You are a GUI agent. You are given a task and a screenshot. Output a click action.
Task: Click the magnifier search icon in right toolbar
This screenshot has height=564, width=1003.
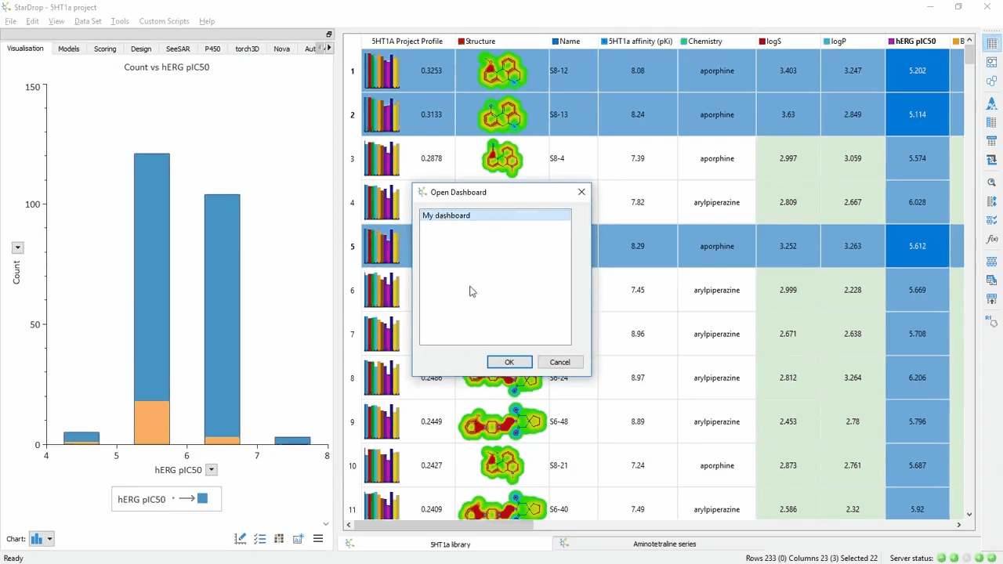[991, 182]
